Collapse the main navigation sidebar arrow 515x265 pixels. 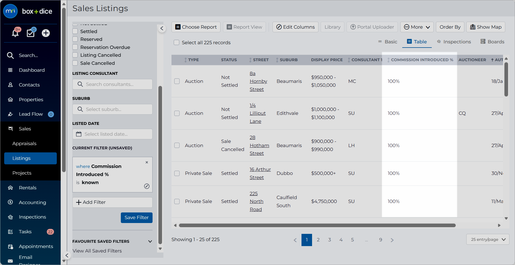click(67, 255)
